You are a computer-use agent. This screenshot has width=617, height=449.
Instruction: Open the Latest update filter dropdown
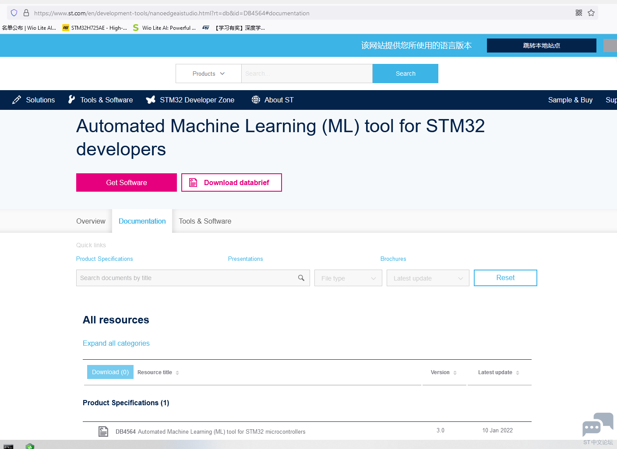click(x=428, y=278)
